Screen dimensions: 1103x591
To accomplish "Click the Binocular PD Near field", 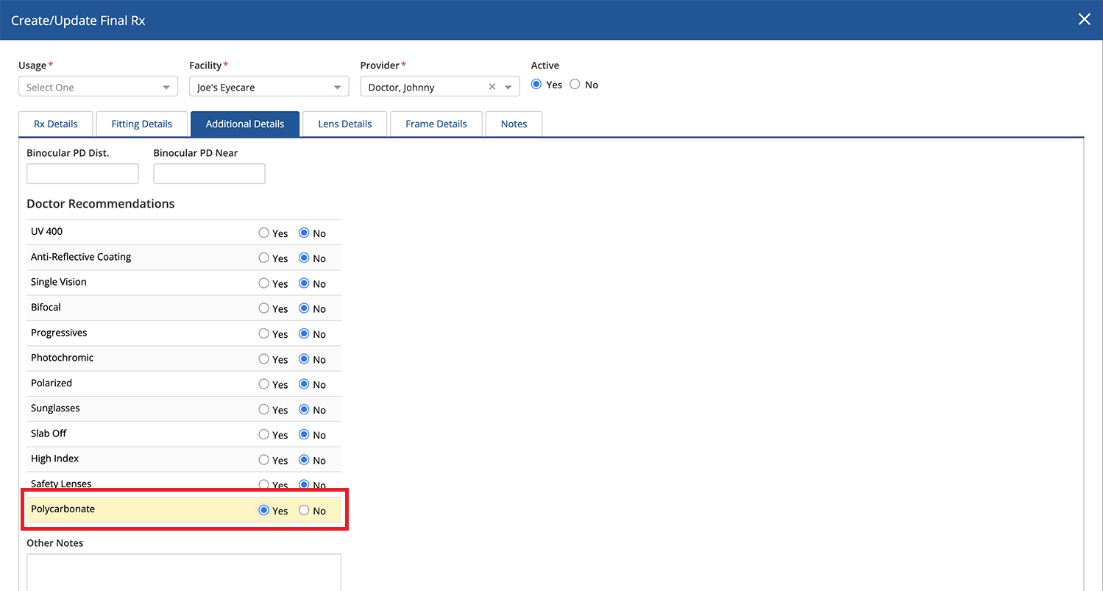I will [x=209, y=174].
